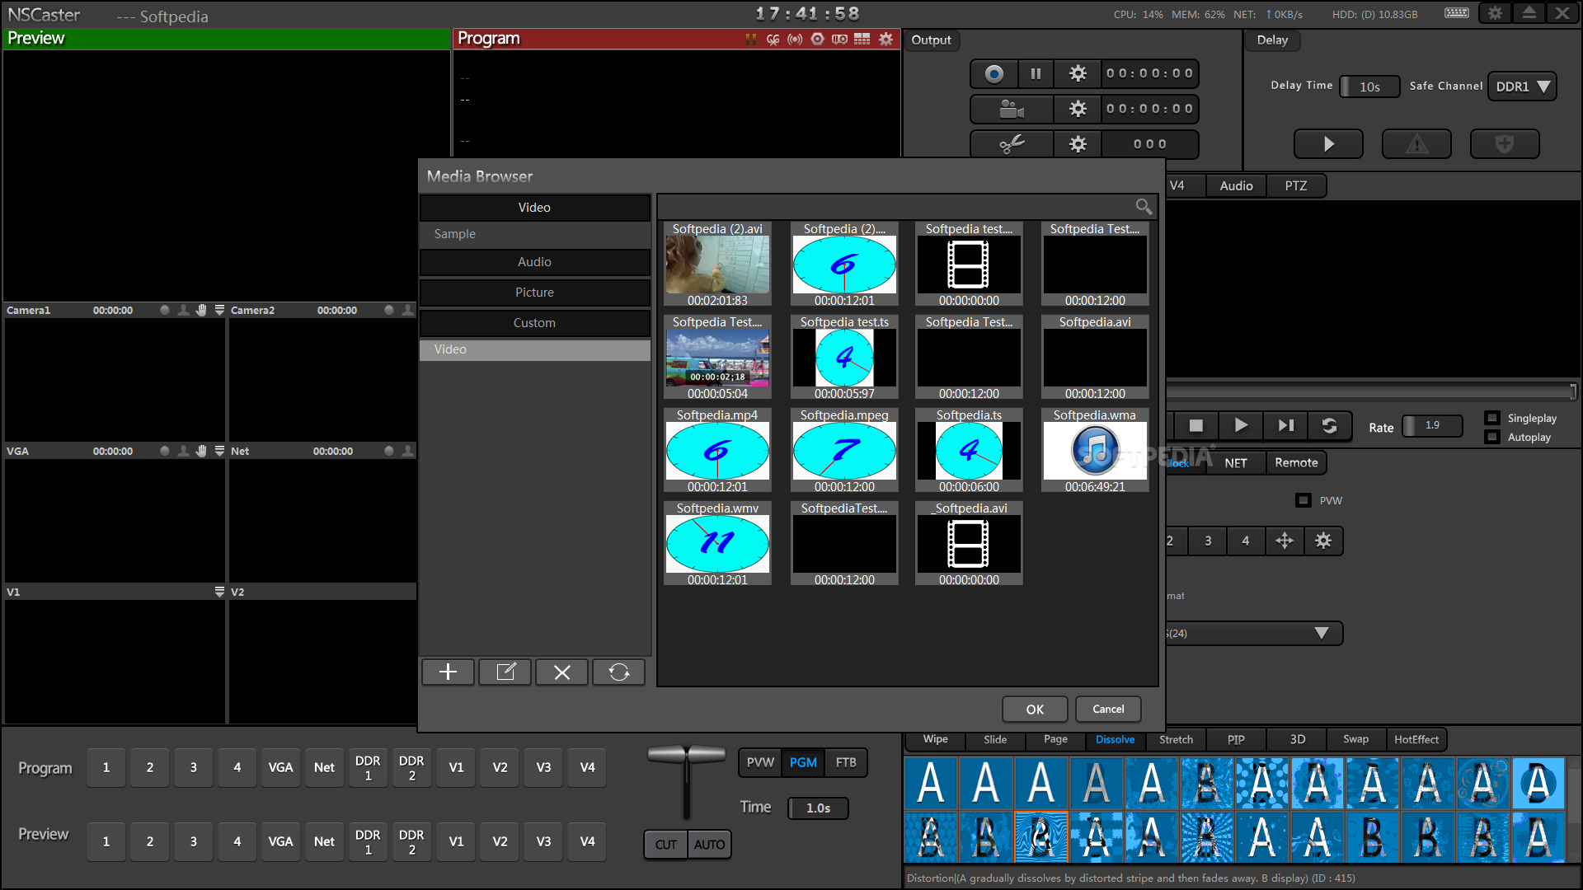Open the 3D transitions tab
This screenshot has height=890, width=1583.
coord(1297,739)
